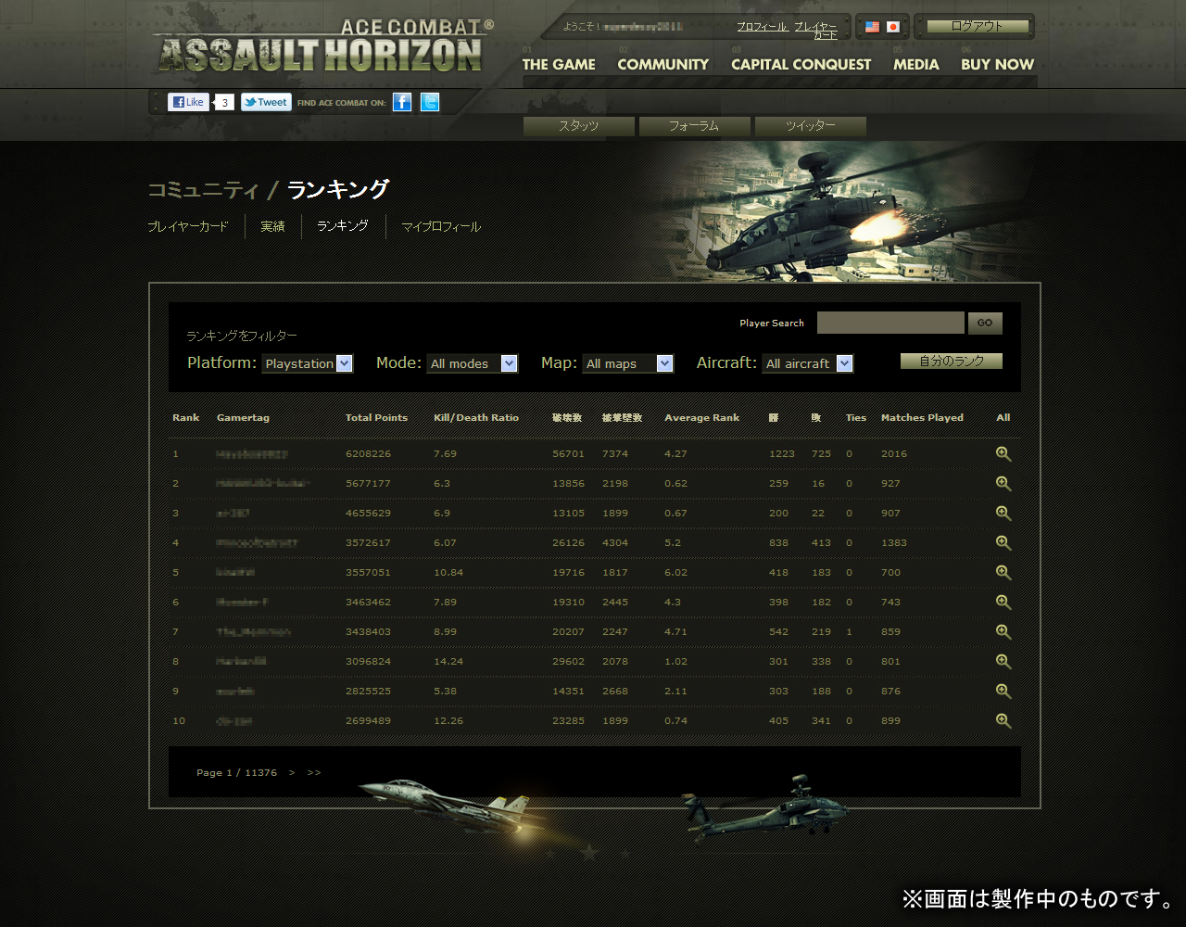Click matches played value 2016
Image resolution: width=1186 pixels, height=927 pixels.
(894, 454)
